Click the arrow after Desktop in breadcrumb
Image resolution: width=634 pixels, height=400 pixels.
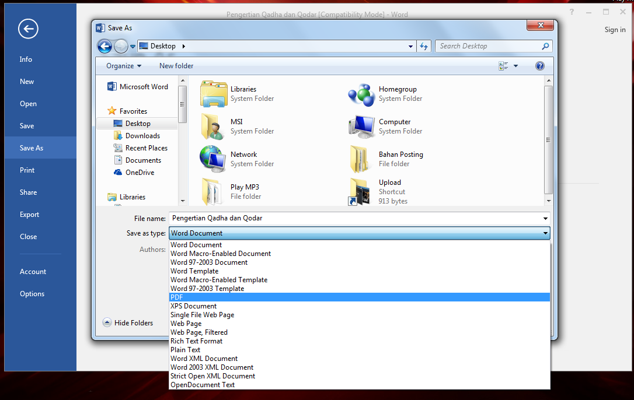(x=183, y=46)
